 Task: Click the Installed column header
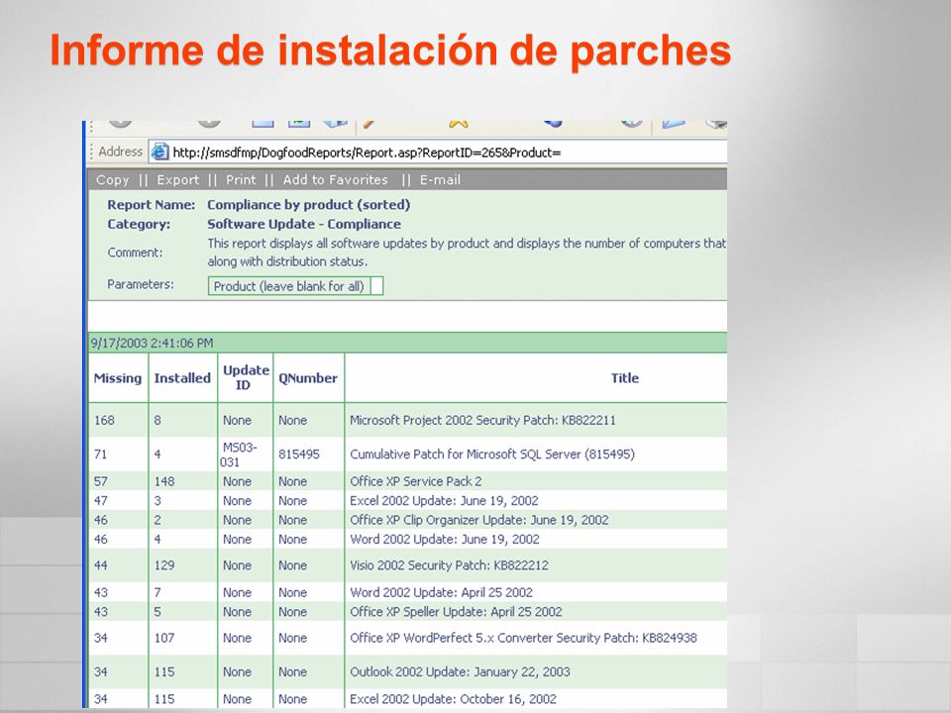[x=182, y=377]
